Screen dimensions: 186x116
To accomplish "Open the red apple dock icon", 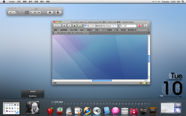I will (51, 110).
